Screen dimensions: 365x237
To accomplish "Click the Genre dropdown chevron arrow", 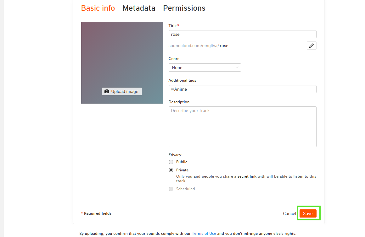I will pos(237,67).
